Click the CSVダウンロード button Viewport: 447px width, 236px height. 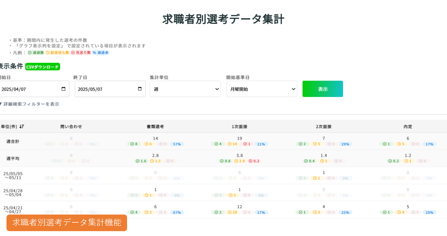(x=42, y=67)
